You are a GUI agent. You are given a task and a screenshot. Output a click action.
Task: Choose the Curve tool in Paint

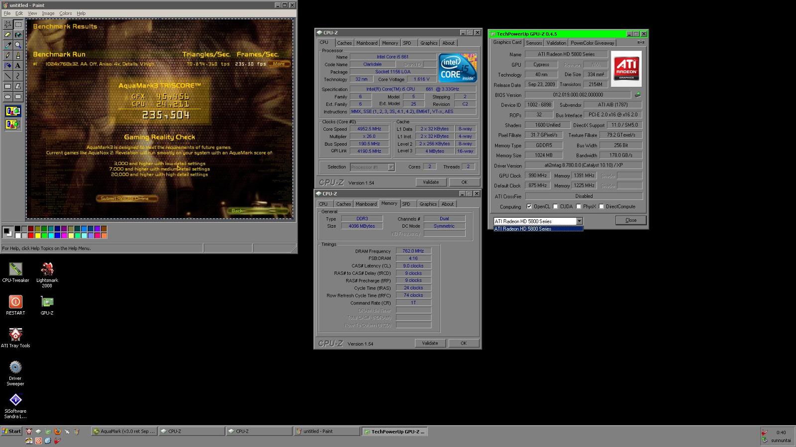(18, 76)
